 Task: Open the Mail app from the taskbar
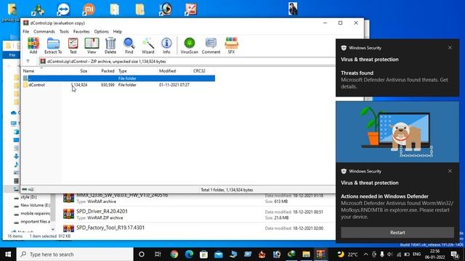coord(218,254)
